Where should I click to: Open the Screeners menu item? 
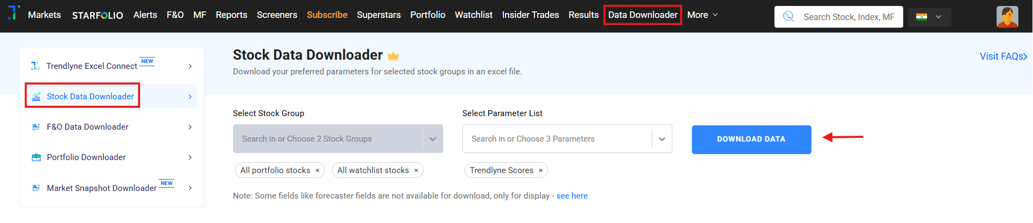277,15
